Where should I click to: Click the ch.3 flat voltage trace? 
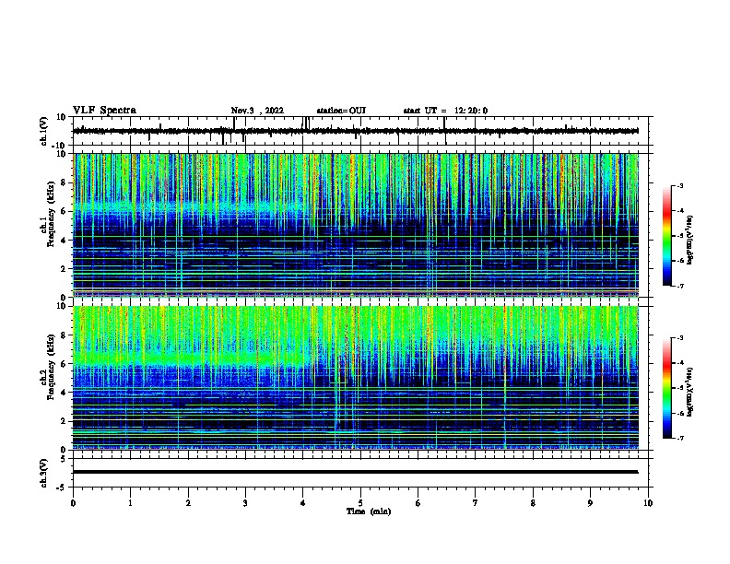[x=356, y=472]
